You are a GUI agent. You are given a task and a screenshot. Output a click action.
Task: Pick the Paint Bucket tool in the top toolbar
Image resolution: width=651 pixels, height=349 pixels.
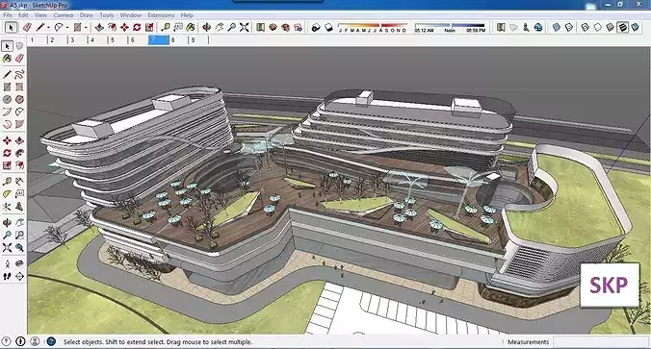[x=190, y=27]
